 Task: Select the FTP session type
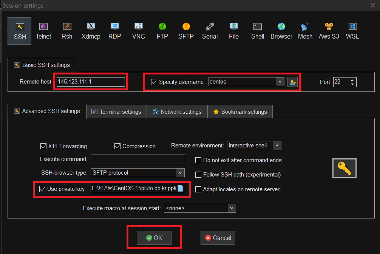coord(162,31)
